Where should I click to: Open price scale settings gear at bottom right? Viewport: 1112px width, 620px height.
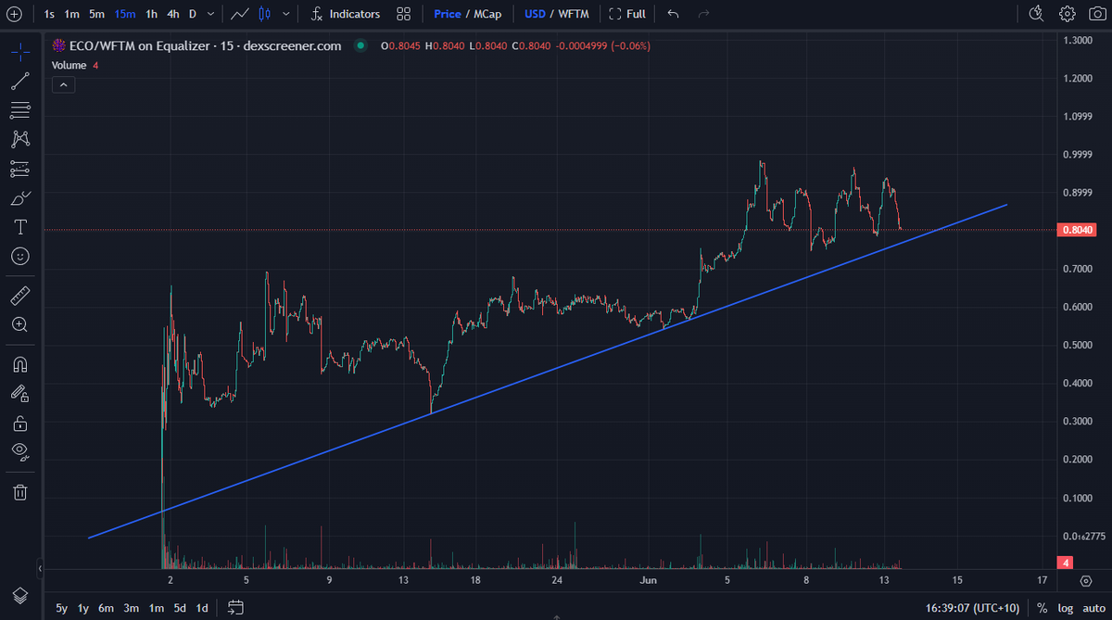(x=1086, y=581)
